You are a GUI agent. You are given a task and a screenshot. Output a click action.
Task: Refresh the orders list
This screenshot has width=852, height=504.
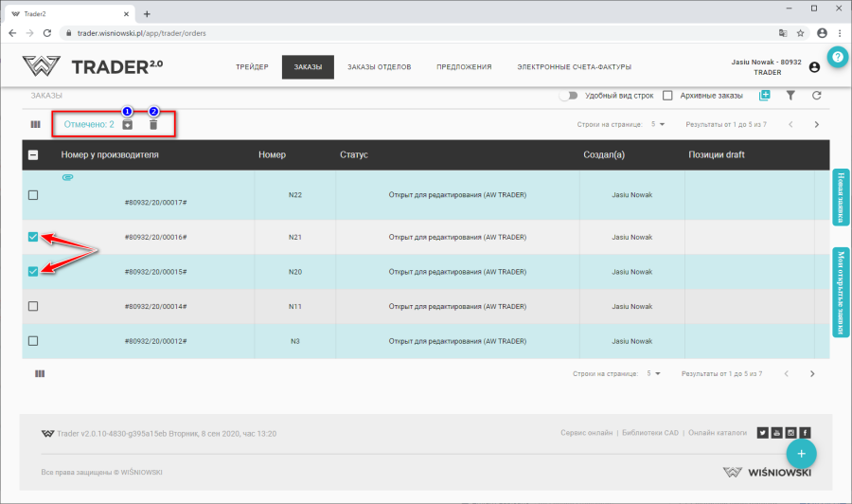point(816,96)
